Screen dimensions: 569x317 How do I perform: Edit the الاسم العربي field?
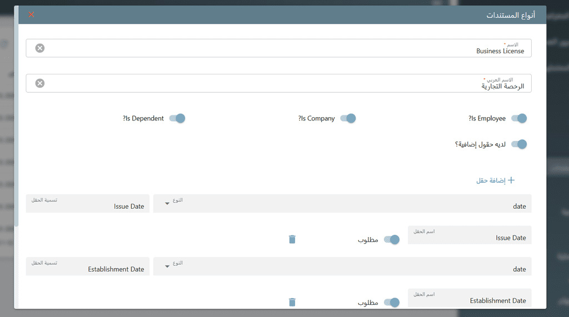pos(279,83)
